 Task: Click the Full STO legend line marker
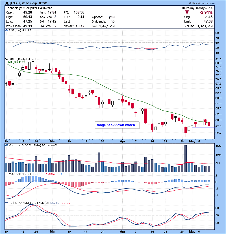click(x=6, y=203)
